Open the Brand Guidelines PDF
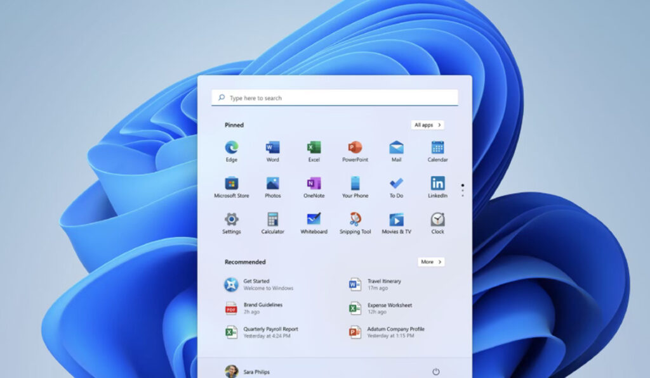The image size is (650, 378). coord(254,308)
